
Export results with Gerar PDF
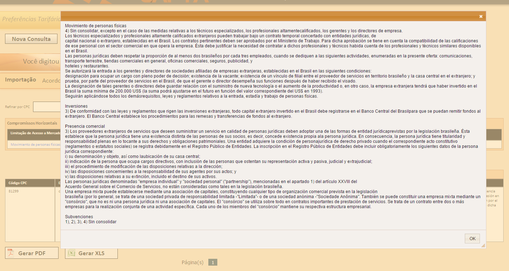32,253
